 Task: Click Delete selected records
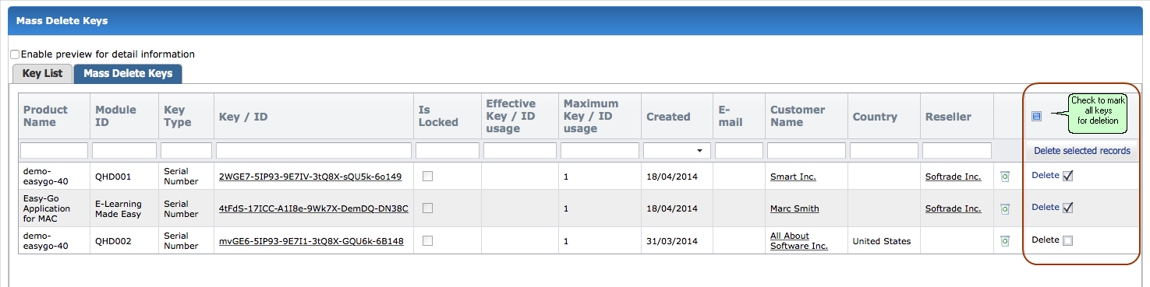pos(1081,151)
